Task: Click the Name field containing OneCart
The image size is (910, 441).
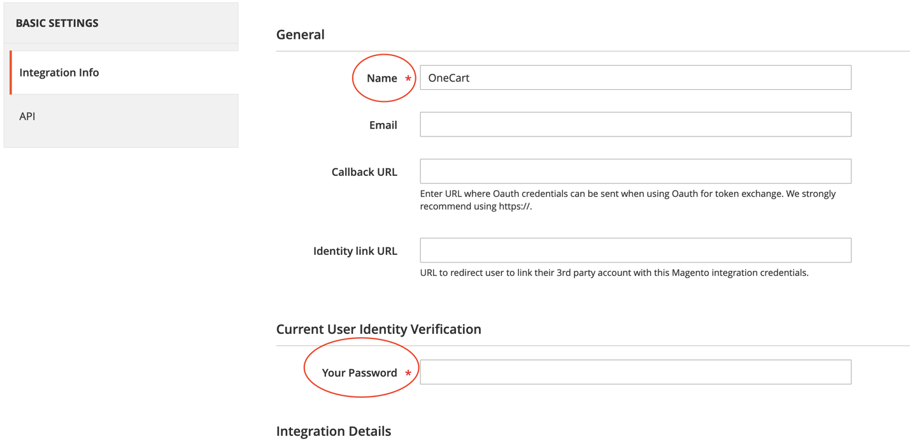Action: [x=635, y=78]
